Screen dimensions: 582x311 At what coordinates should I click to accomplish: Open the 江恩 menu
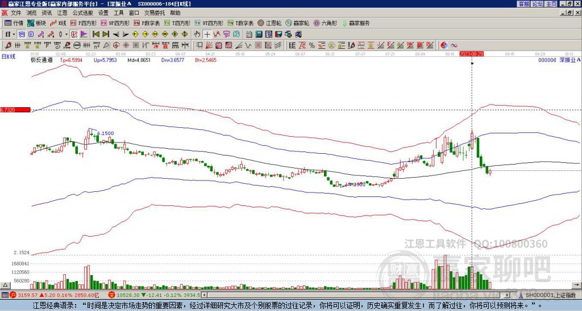pos(62,13)
